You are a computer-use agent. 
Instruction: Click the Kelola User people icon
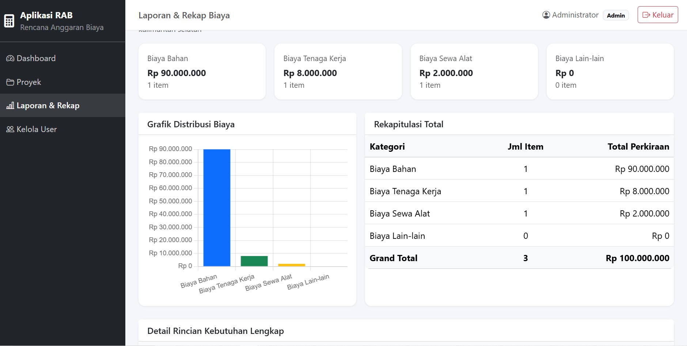click(x=10, y=129)
